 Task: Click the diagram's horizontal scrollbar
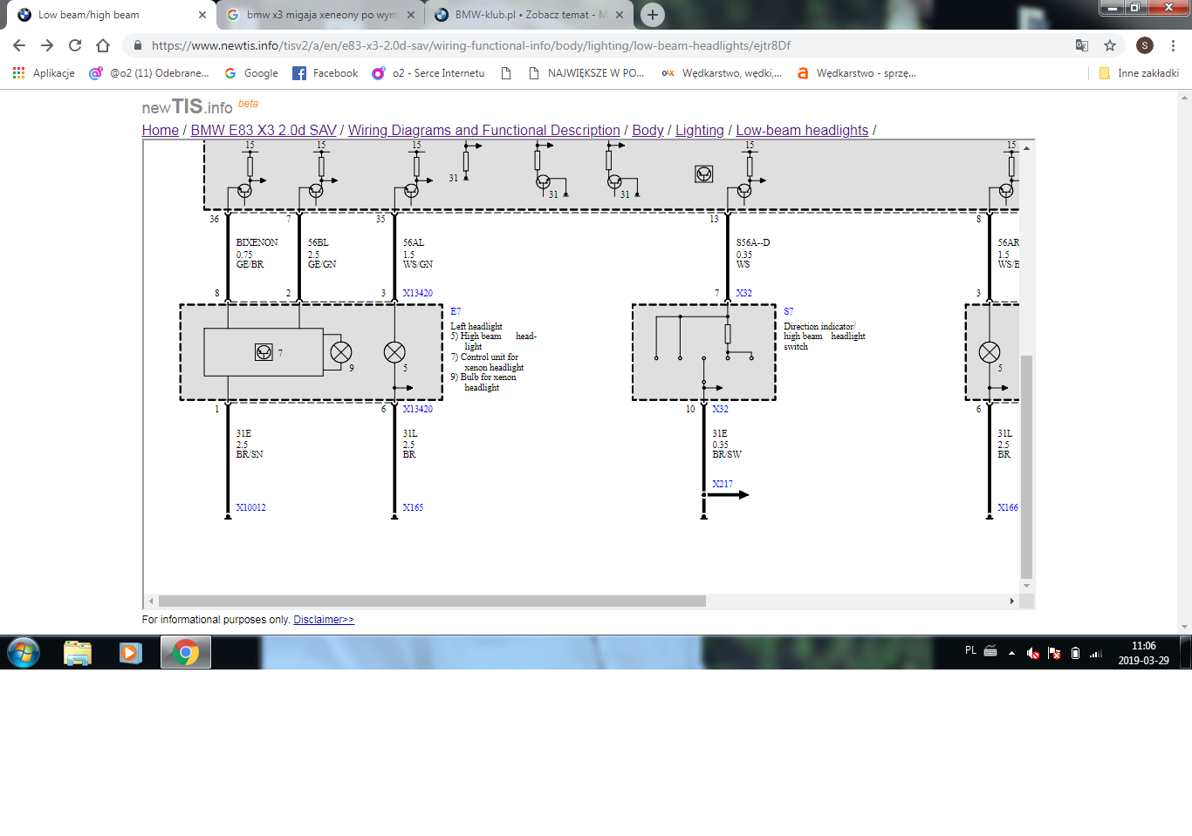pyautogui.click(x=432, y=601)
